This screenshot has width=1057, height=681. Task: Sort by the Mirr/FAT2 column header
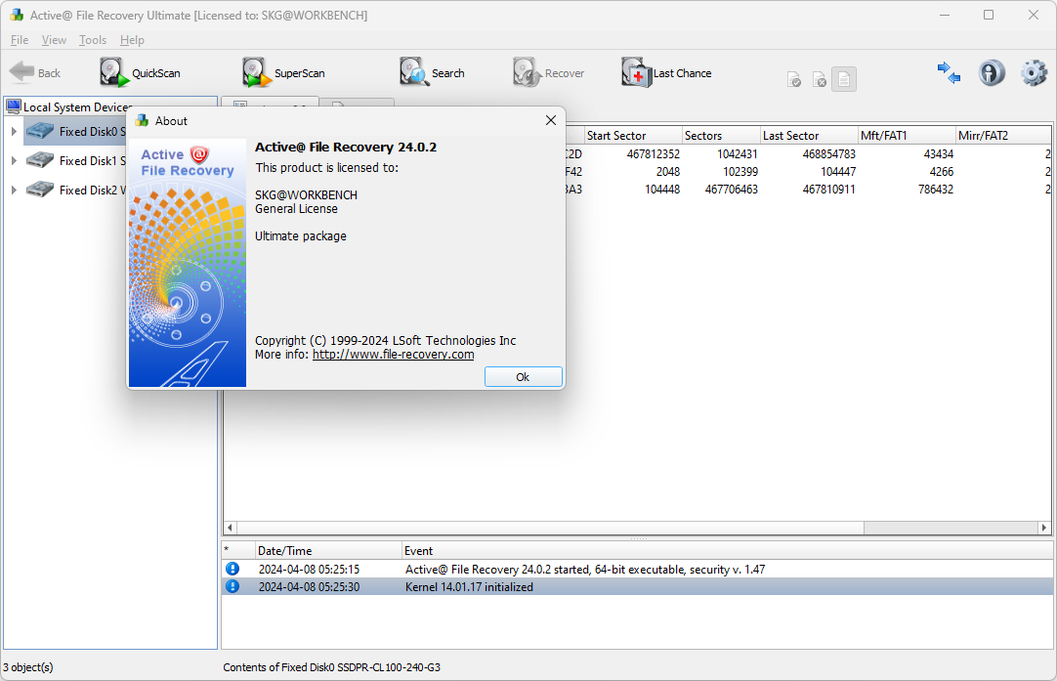[1003, 136]
